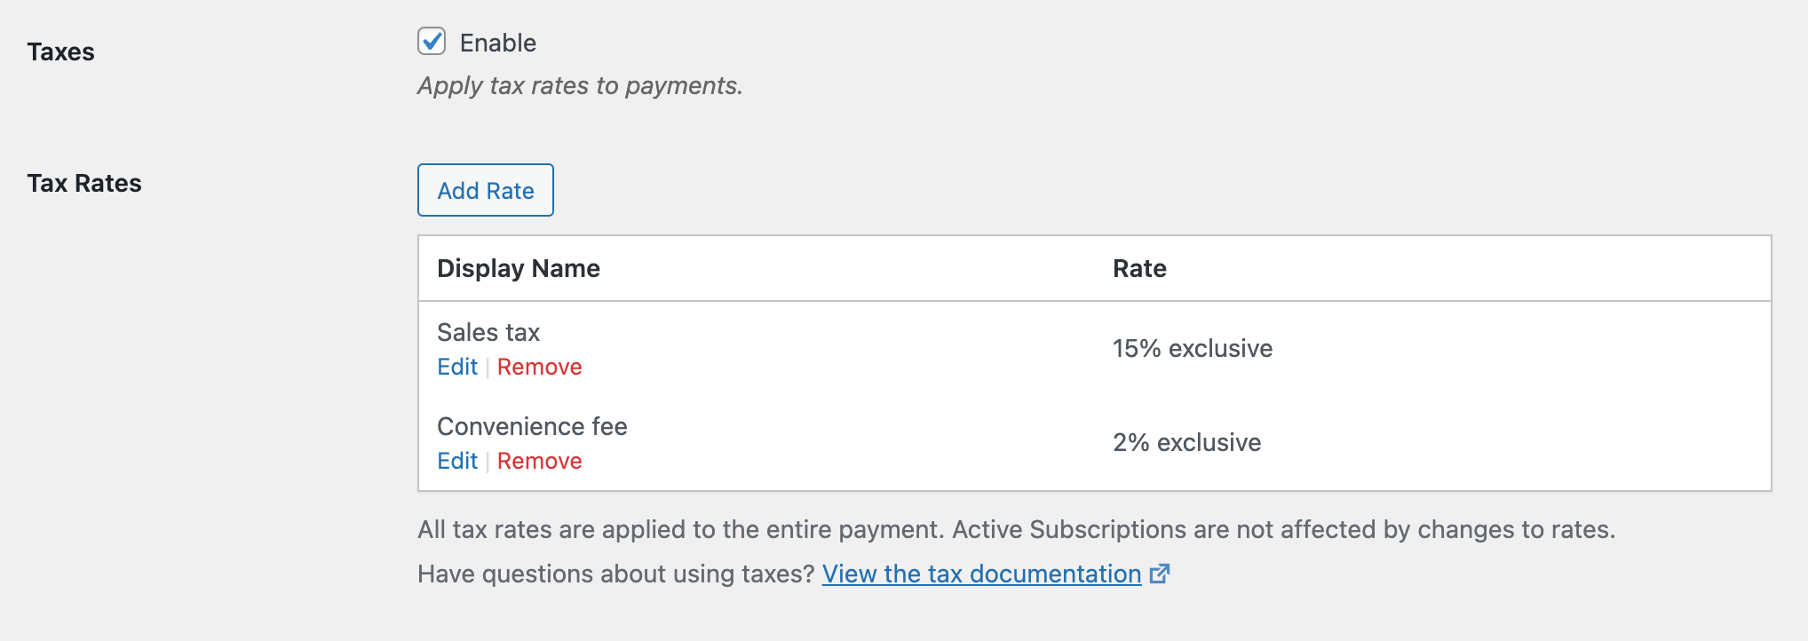Select the Convenience fee row name
Viewport: 1808px width, 641px height.
[532, 426]
